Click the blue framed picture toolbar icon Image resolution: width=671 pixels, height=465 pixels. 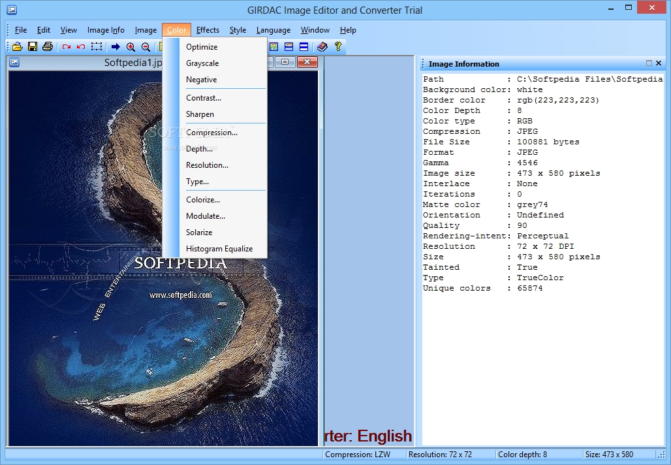click(289, 46)
